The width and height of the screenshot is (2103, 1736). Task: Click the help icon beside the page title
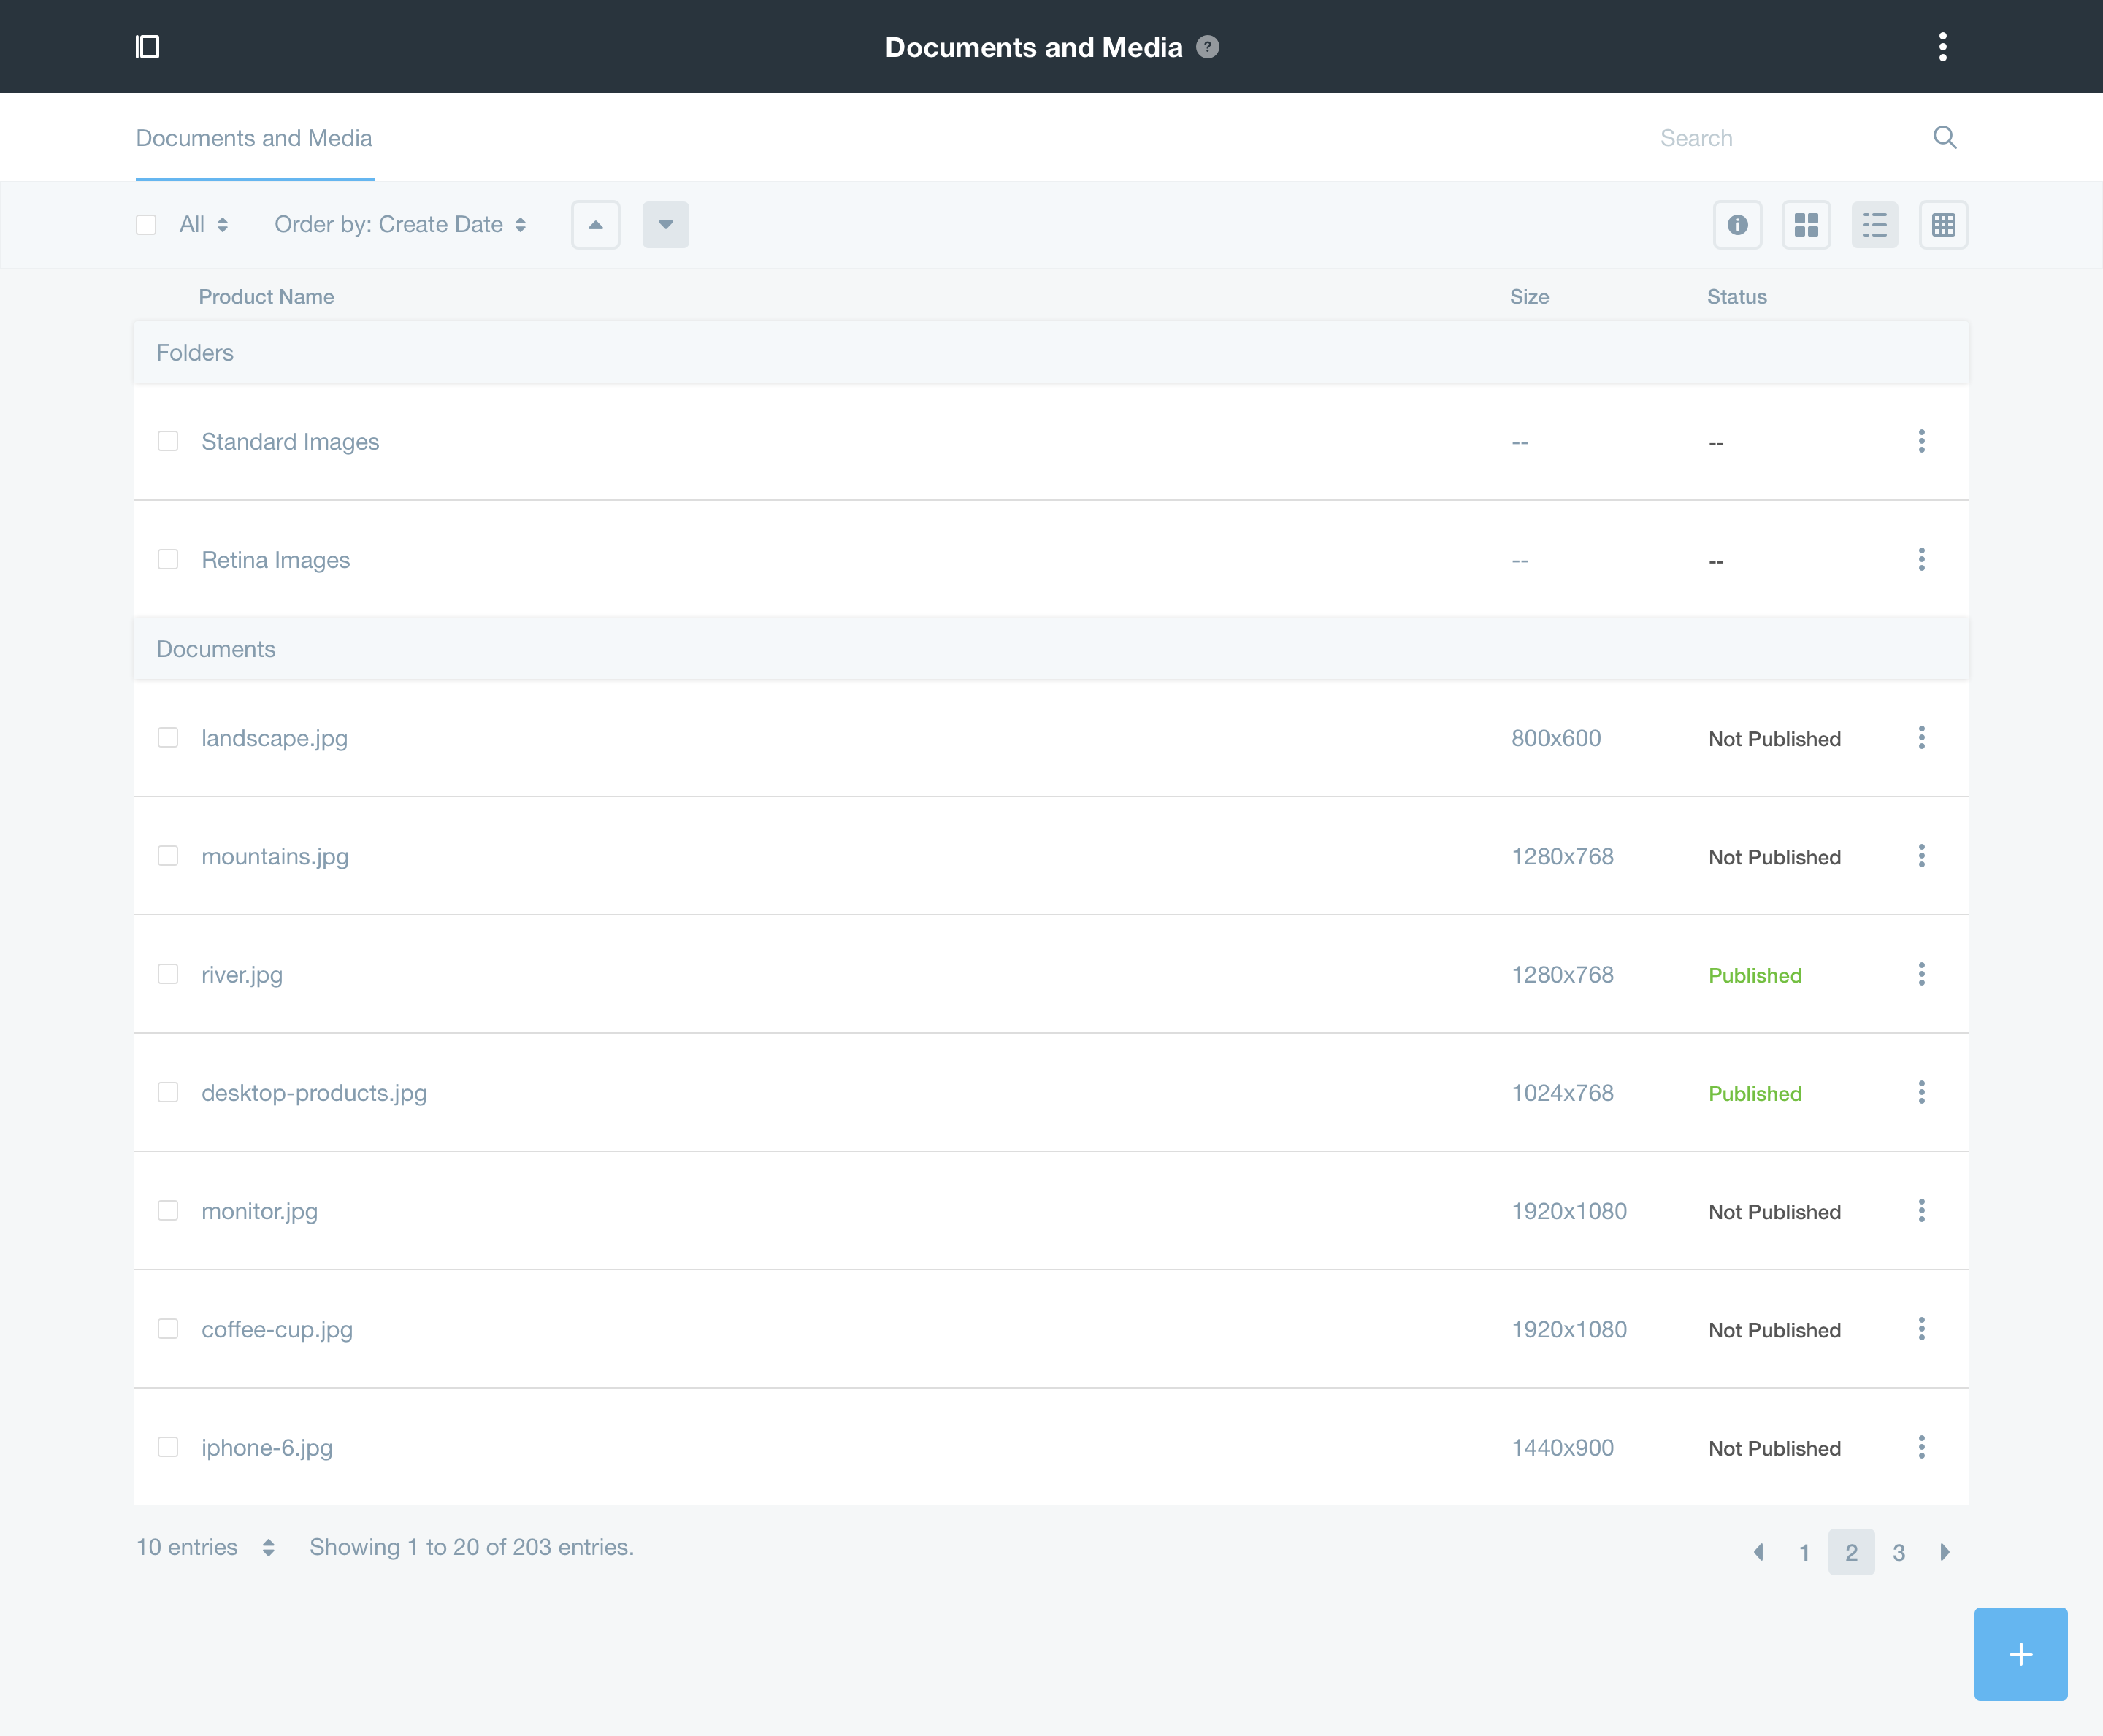pyautogui.click(x=1207, y=46)
